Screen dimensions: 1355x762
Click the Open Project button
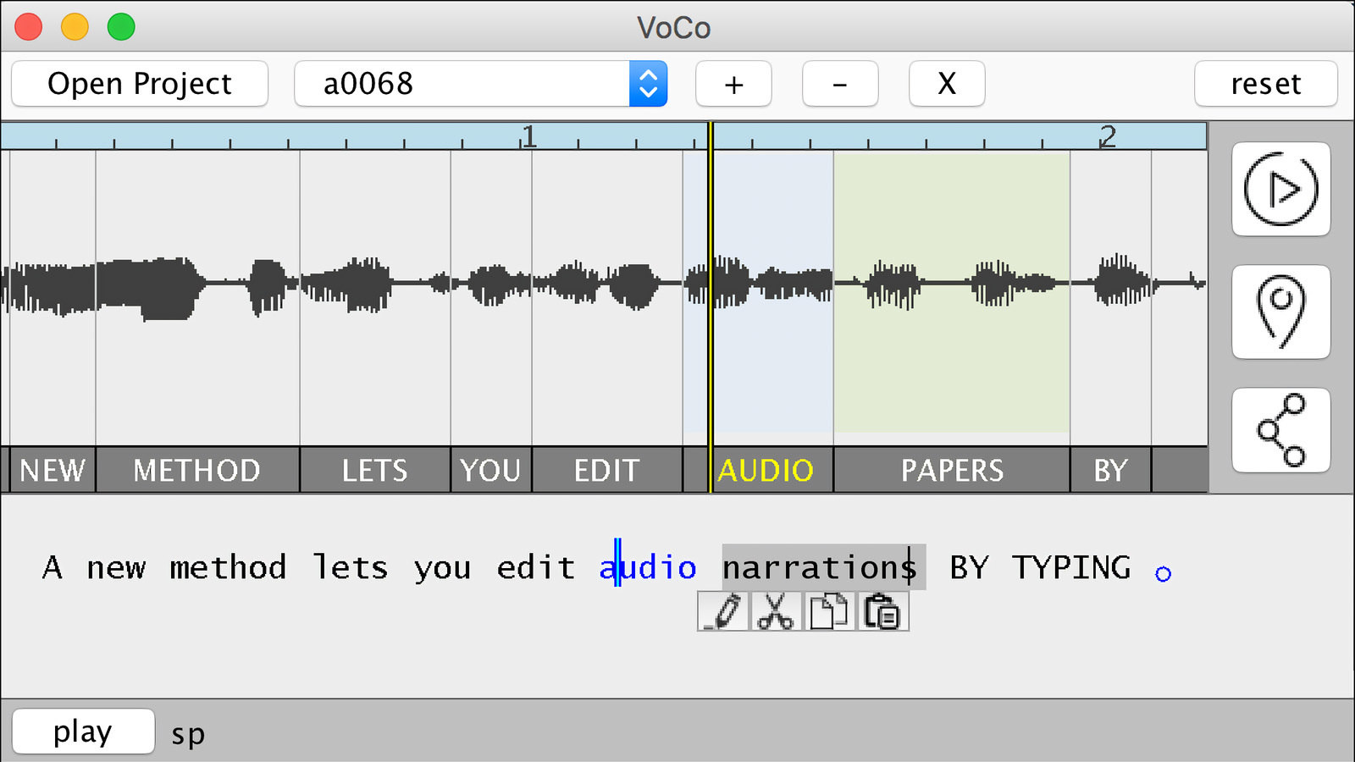click(x=140, y=84)
